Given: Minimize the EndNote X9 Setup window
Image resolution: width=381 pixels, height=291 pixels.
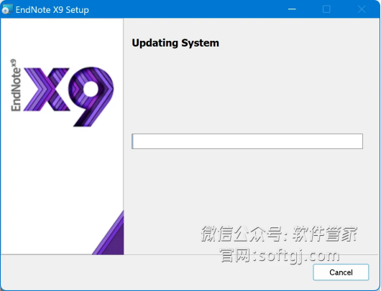Looking at the screenshot, I should pos(292,9).
